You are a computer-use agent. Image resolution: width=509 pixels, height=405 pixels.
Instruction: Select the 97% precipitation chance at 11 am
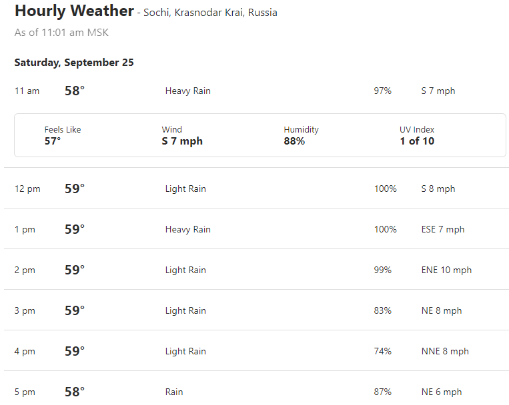[382, 91]
